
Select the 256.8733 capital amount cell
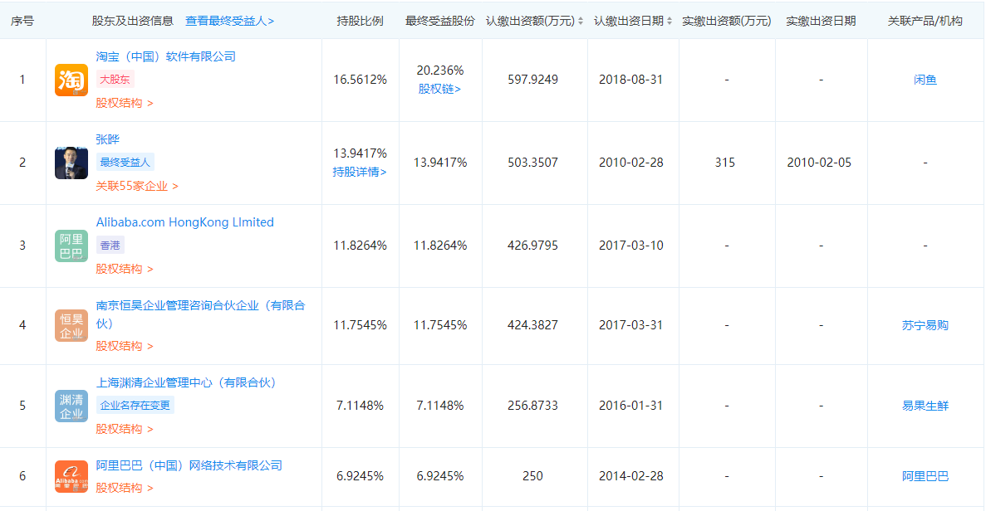click(532, 406)
